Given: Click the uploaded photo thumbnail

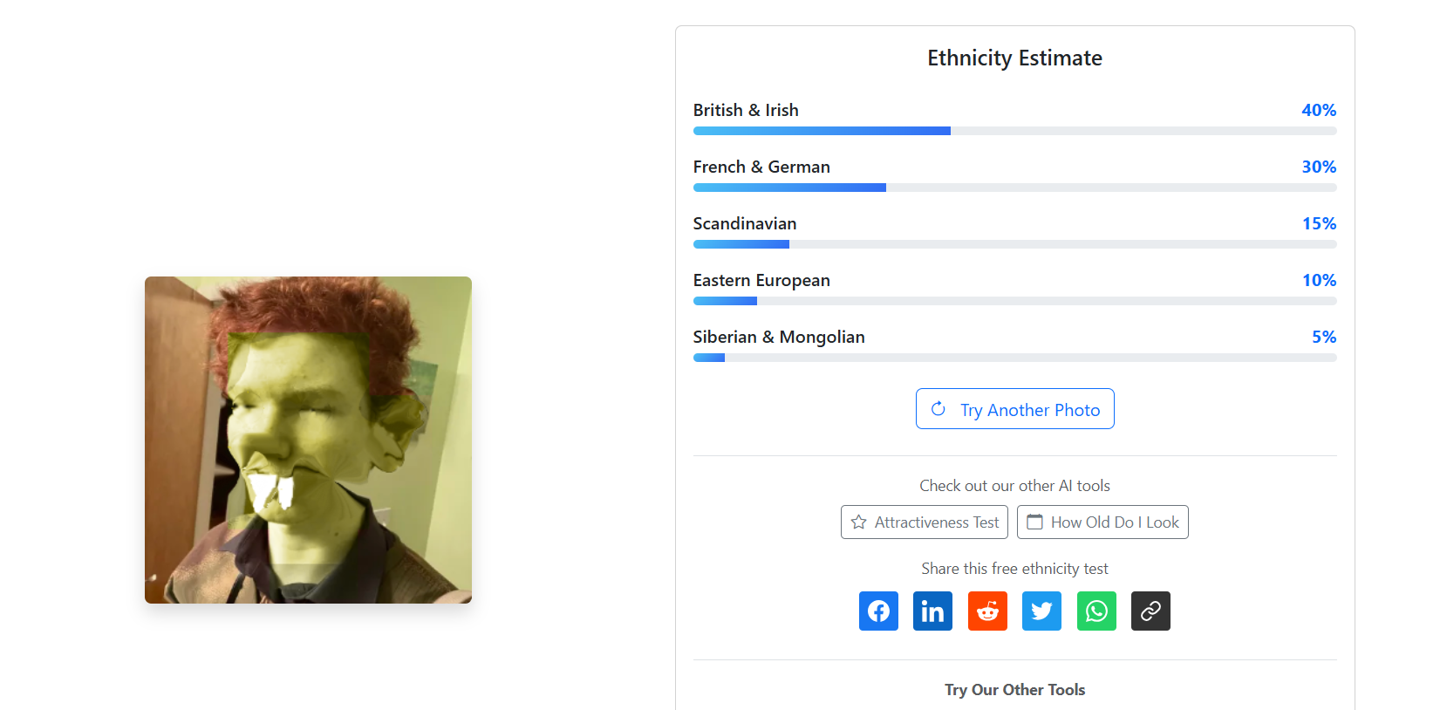Looking at the screenshot, I should [x=308, y=440].
